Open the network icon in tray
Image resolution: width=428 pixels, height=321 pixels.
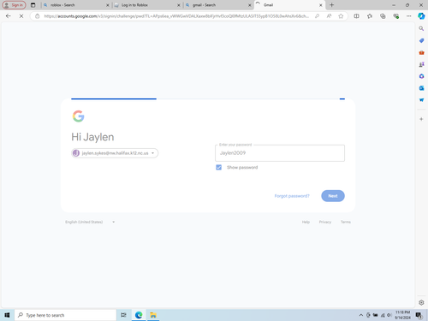pyautogui.click(x=383, y=315)
